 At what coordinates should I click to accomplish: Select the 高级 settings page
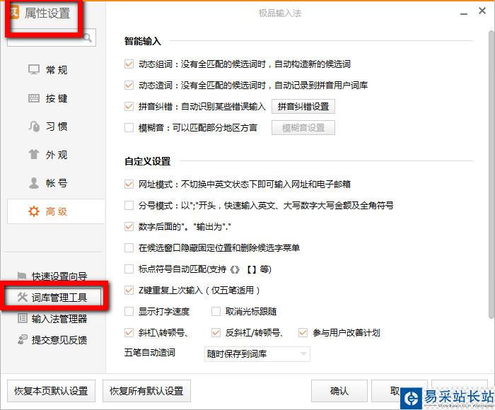(56, 211)
